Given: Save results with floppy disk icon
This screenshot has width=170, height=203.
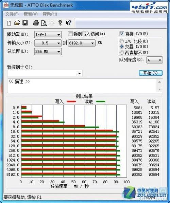Looking at the screenshot, I should coord(25,23).
